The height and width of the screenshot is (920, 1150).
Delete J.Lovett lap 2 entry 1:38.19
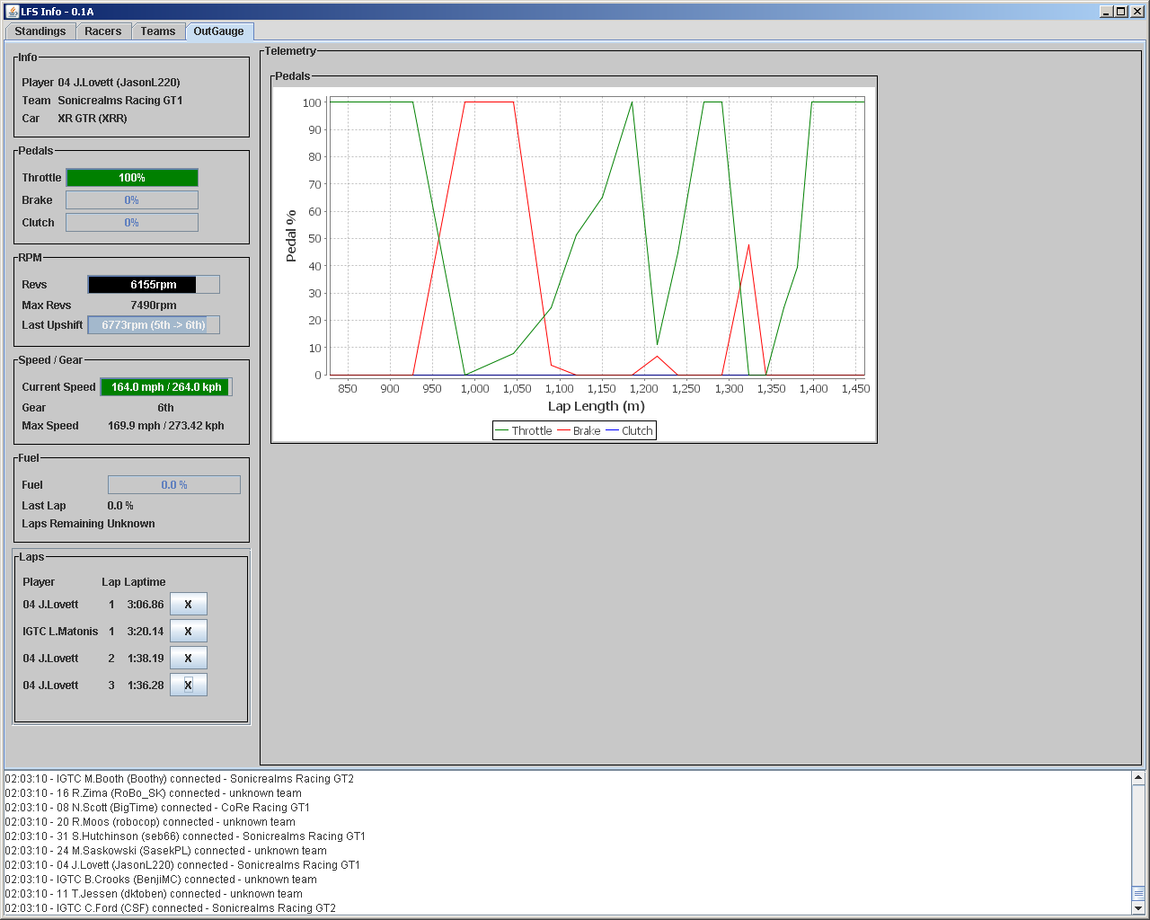coord(188,659)
